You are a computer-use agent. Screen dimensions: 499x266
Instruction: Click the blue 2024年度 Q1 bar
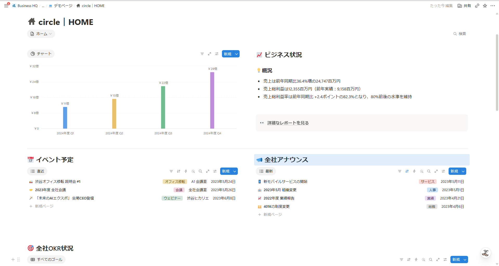pos(65,118)
